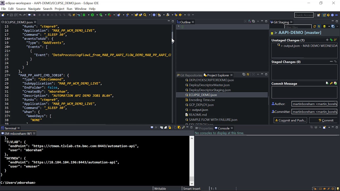Open the Debug configurations dropdown arrow
The image size is (340, 191).
click(x=88, y=15)
